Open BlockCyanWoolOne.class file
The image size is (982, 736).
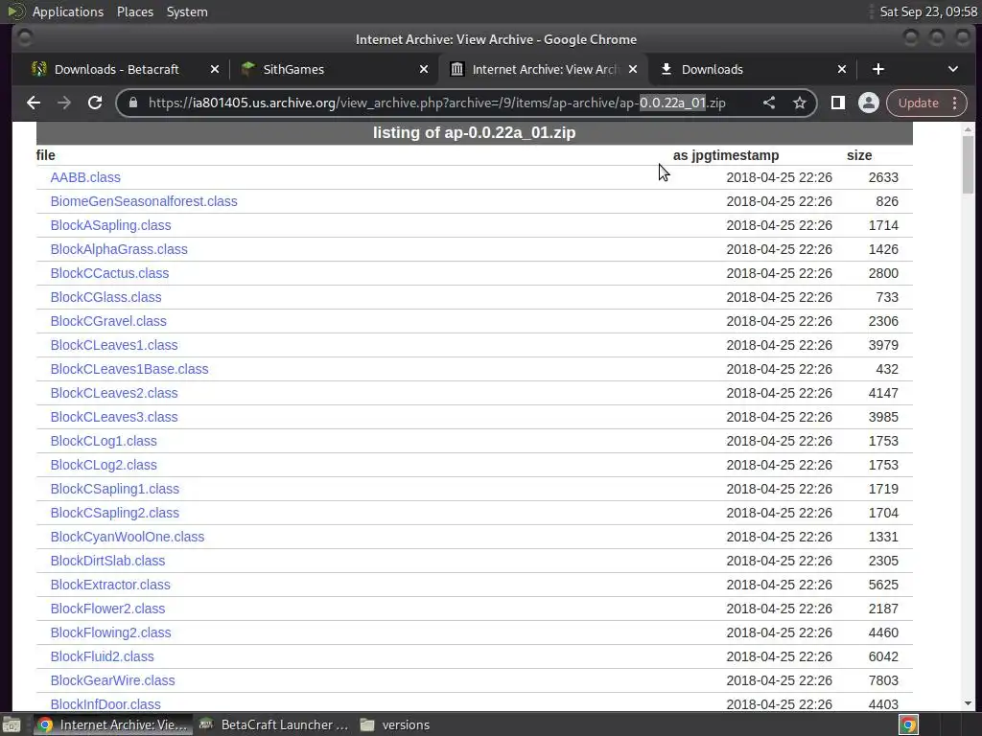tap(128, 537)
